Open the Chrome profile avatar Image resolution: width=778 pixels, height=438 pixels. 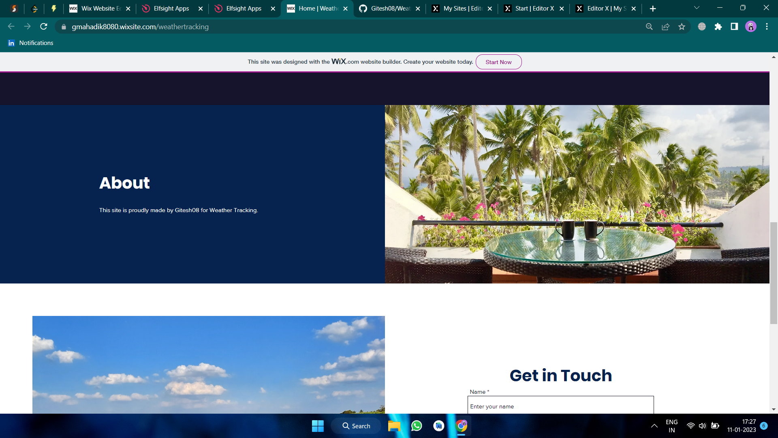(x=750, y=27)
